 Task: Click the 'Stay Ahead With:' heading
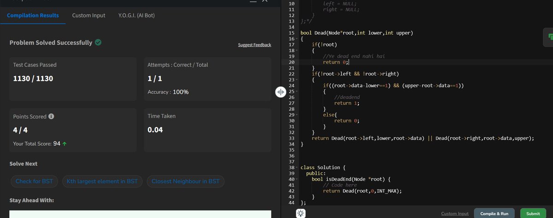point(32,200)
